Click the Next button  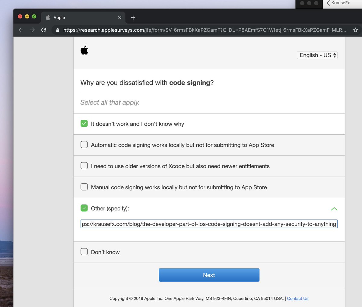point(209,275)
